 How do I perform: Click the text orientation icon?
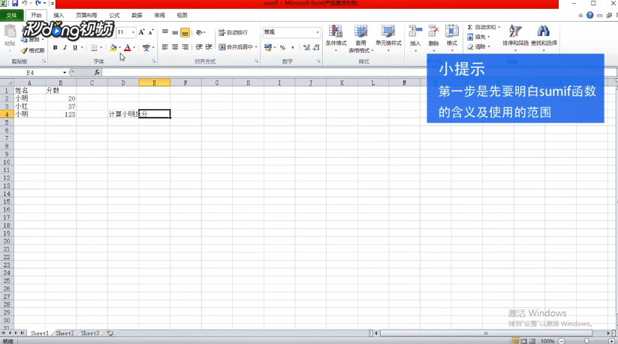(x=200, y=32)
